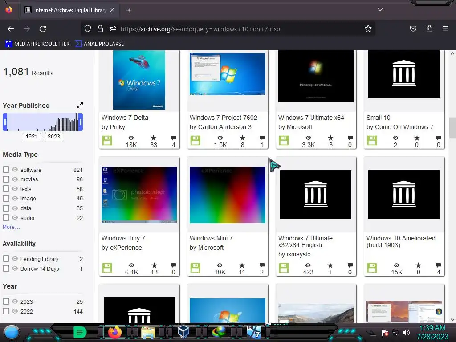Open the Windows 7 Delta title link

coord(125,118)
